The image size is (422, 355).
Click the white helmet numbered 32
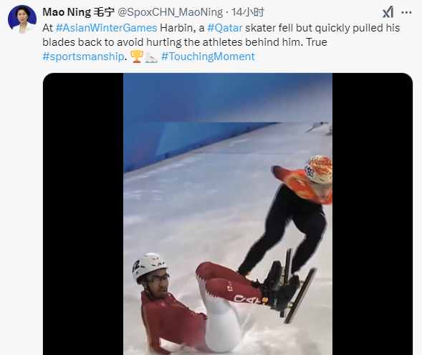(x=149, y=267)
